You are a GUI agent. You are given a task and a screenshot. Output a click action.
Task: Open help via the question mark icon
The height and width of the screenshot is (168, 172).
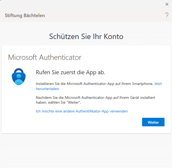(167, 15)
